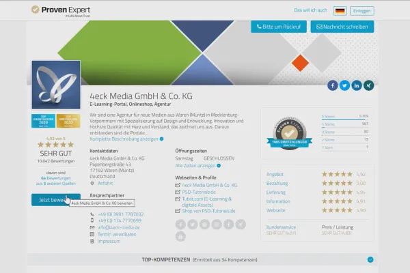Share profile via the LinkedIn icon
The height and width of the screenshot is (273, 410).
(357, 85)
